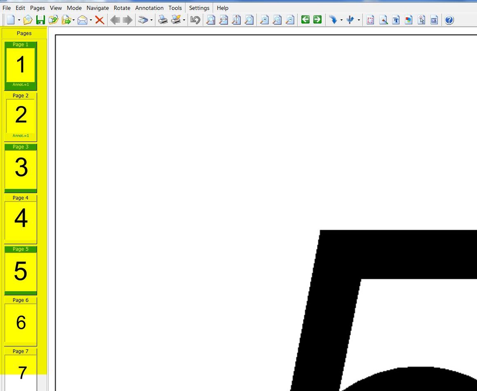477x391 pixels.
Task: Open help with the blue question mark icon
Action: [x=449, y=20]
